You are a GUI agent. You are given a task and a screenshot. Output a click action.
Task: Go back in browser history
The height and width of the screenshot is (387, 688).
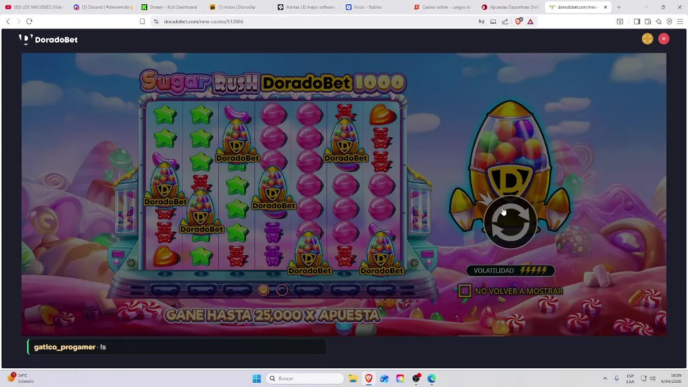[8, 21]
